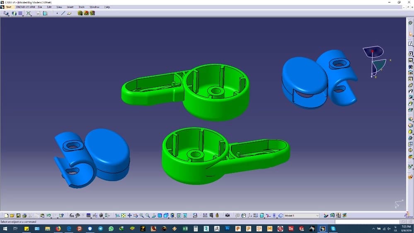Click the Fit All In icon
Viewport: 414px width, 233px height.
coord(123,216)
